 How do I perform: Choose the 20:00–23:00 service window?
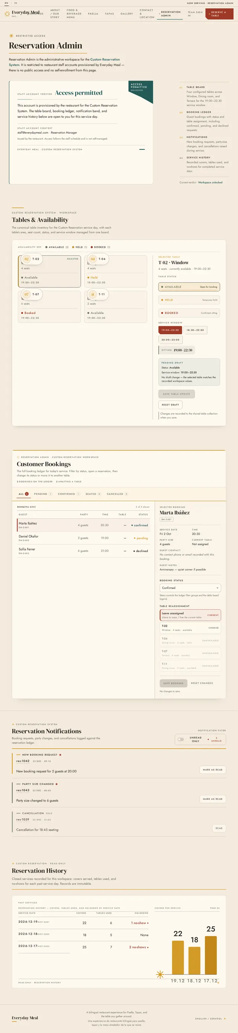170,339
